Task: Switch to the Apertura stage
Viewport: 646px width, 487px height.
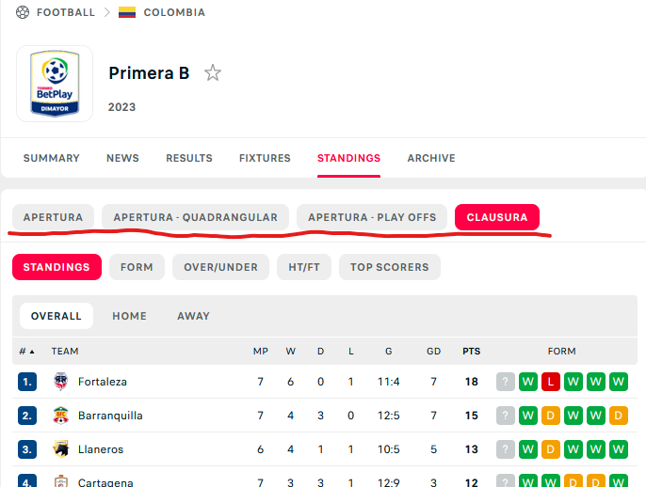Action: pyautogui.click(x=53, y=217)
